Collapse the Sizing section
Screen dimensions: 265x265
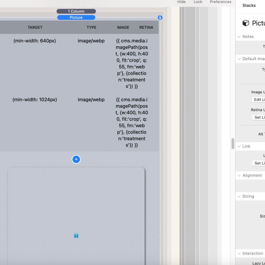pyautogui.click(x=239, y=196)
